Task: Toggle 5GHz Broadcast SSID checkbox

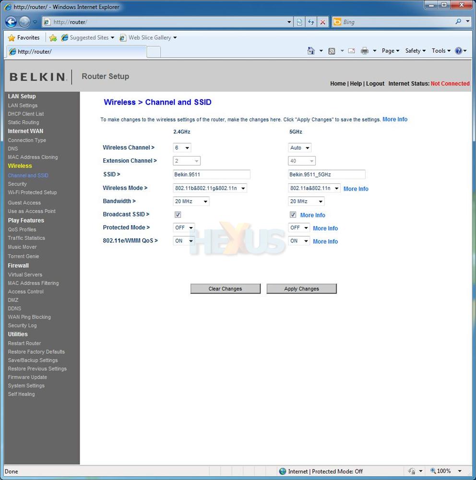Action: [x=293, y=215]
